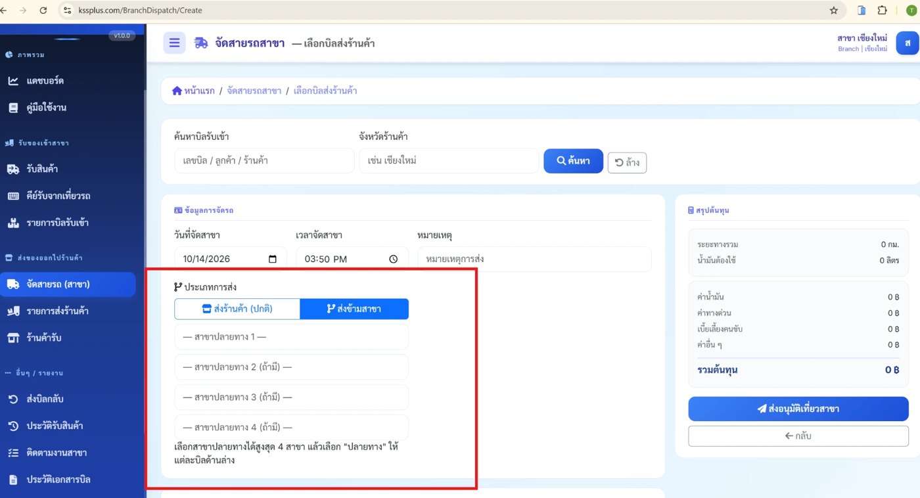Reload the page in browser

tap(43, 11)
